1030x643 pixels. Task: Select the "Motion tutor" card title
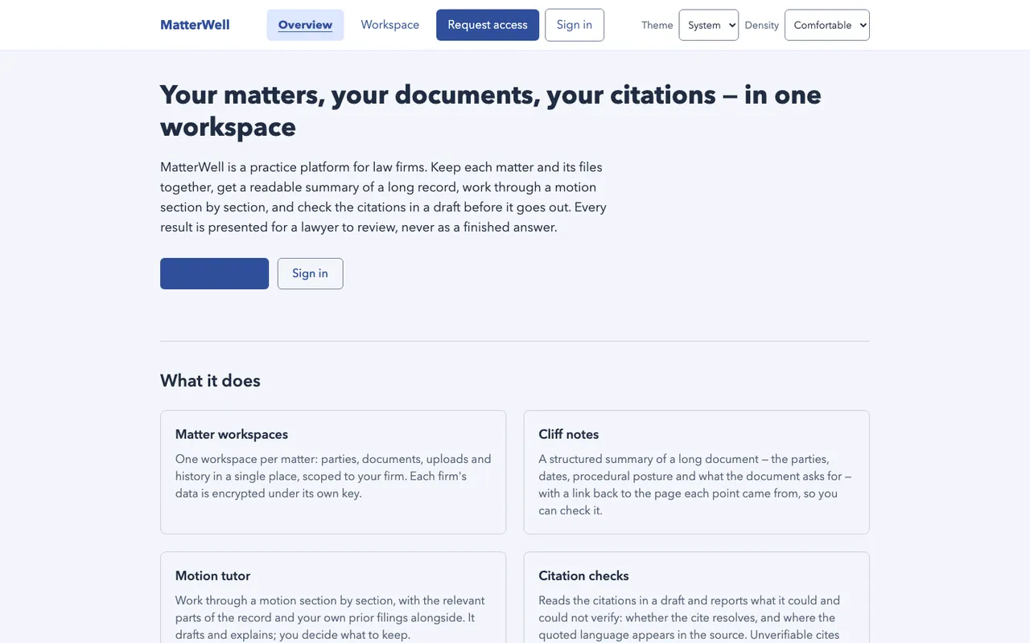pyautogui.click(x=213, y=575)
